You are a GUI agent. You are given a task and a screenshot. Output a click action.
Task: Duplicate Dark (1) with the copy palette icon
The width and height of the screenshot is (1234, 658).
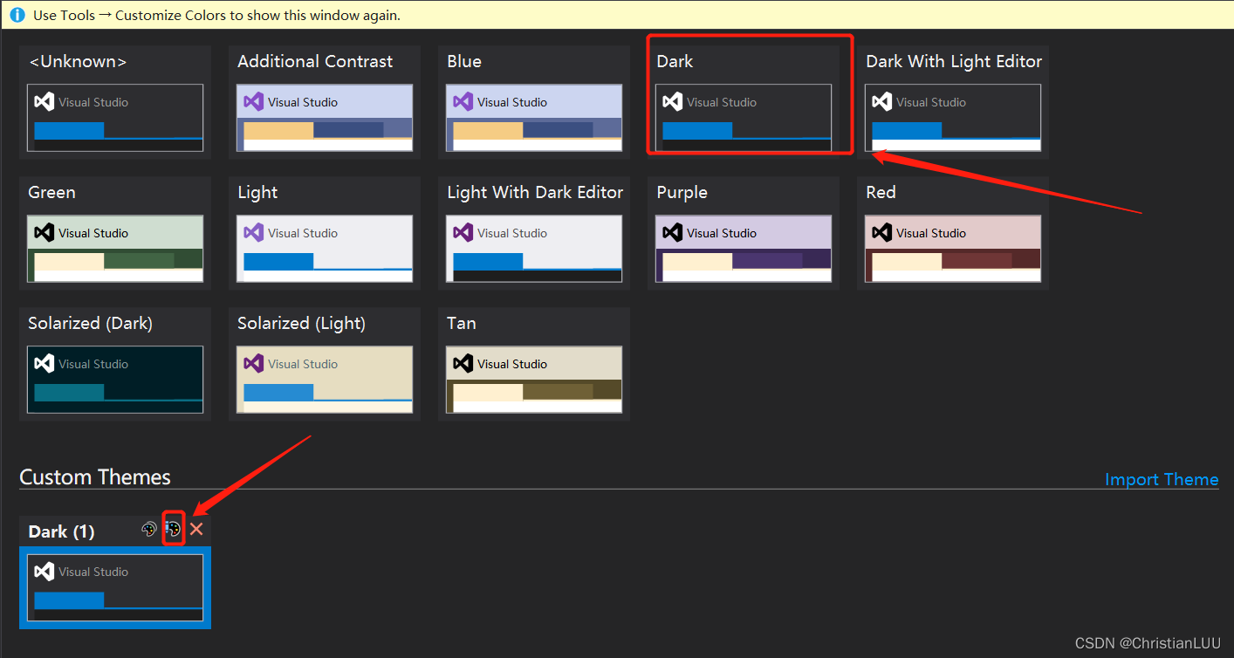tap(149, 530)
